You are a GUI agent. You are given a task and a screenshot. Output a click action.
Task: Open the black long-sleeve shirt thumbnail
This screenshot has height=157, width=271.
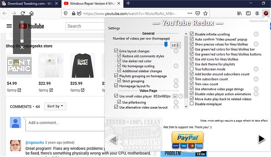click(x=83, y=66)
